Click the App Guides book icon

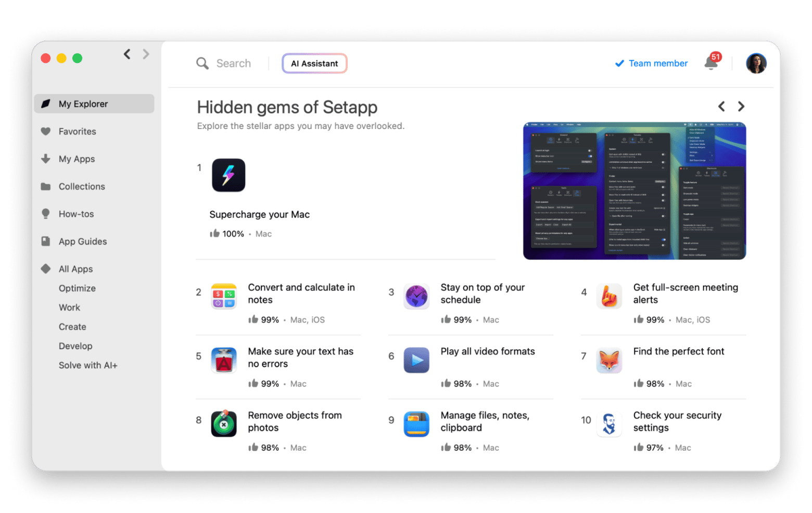click(x=46, y=241)
